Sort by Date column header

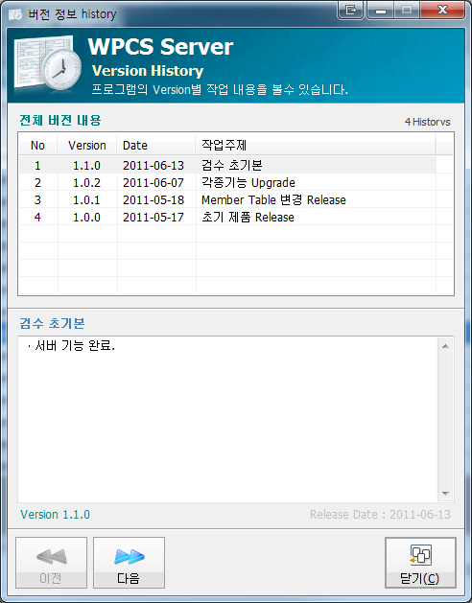(156, 145)
